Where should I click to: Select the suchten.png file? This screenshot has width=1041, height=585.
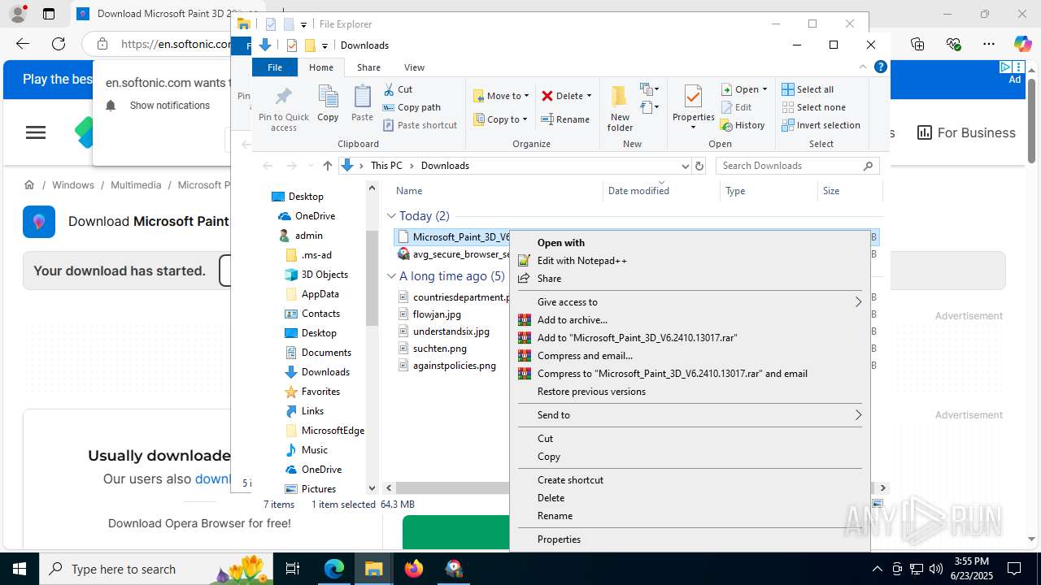tap(439, 349)
